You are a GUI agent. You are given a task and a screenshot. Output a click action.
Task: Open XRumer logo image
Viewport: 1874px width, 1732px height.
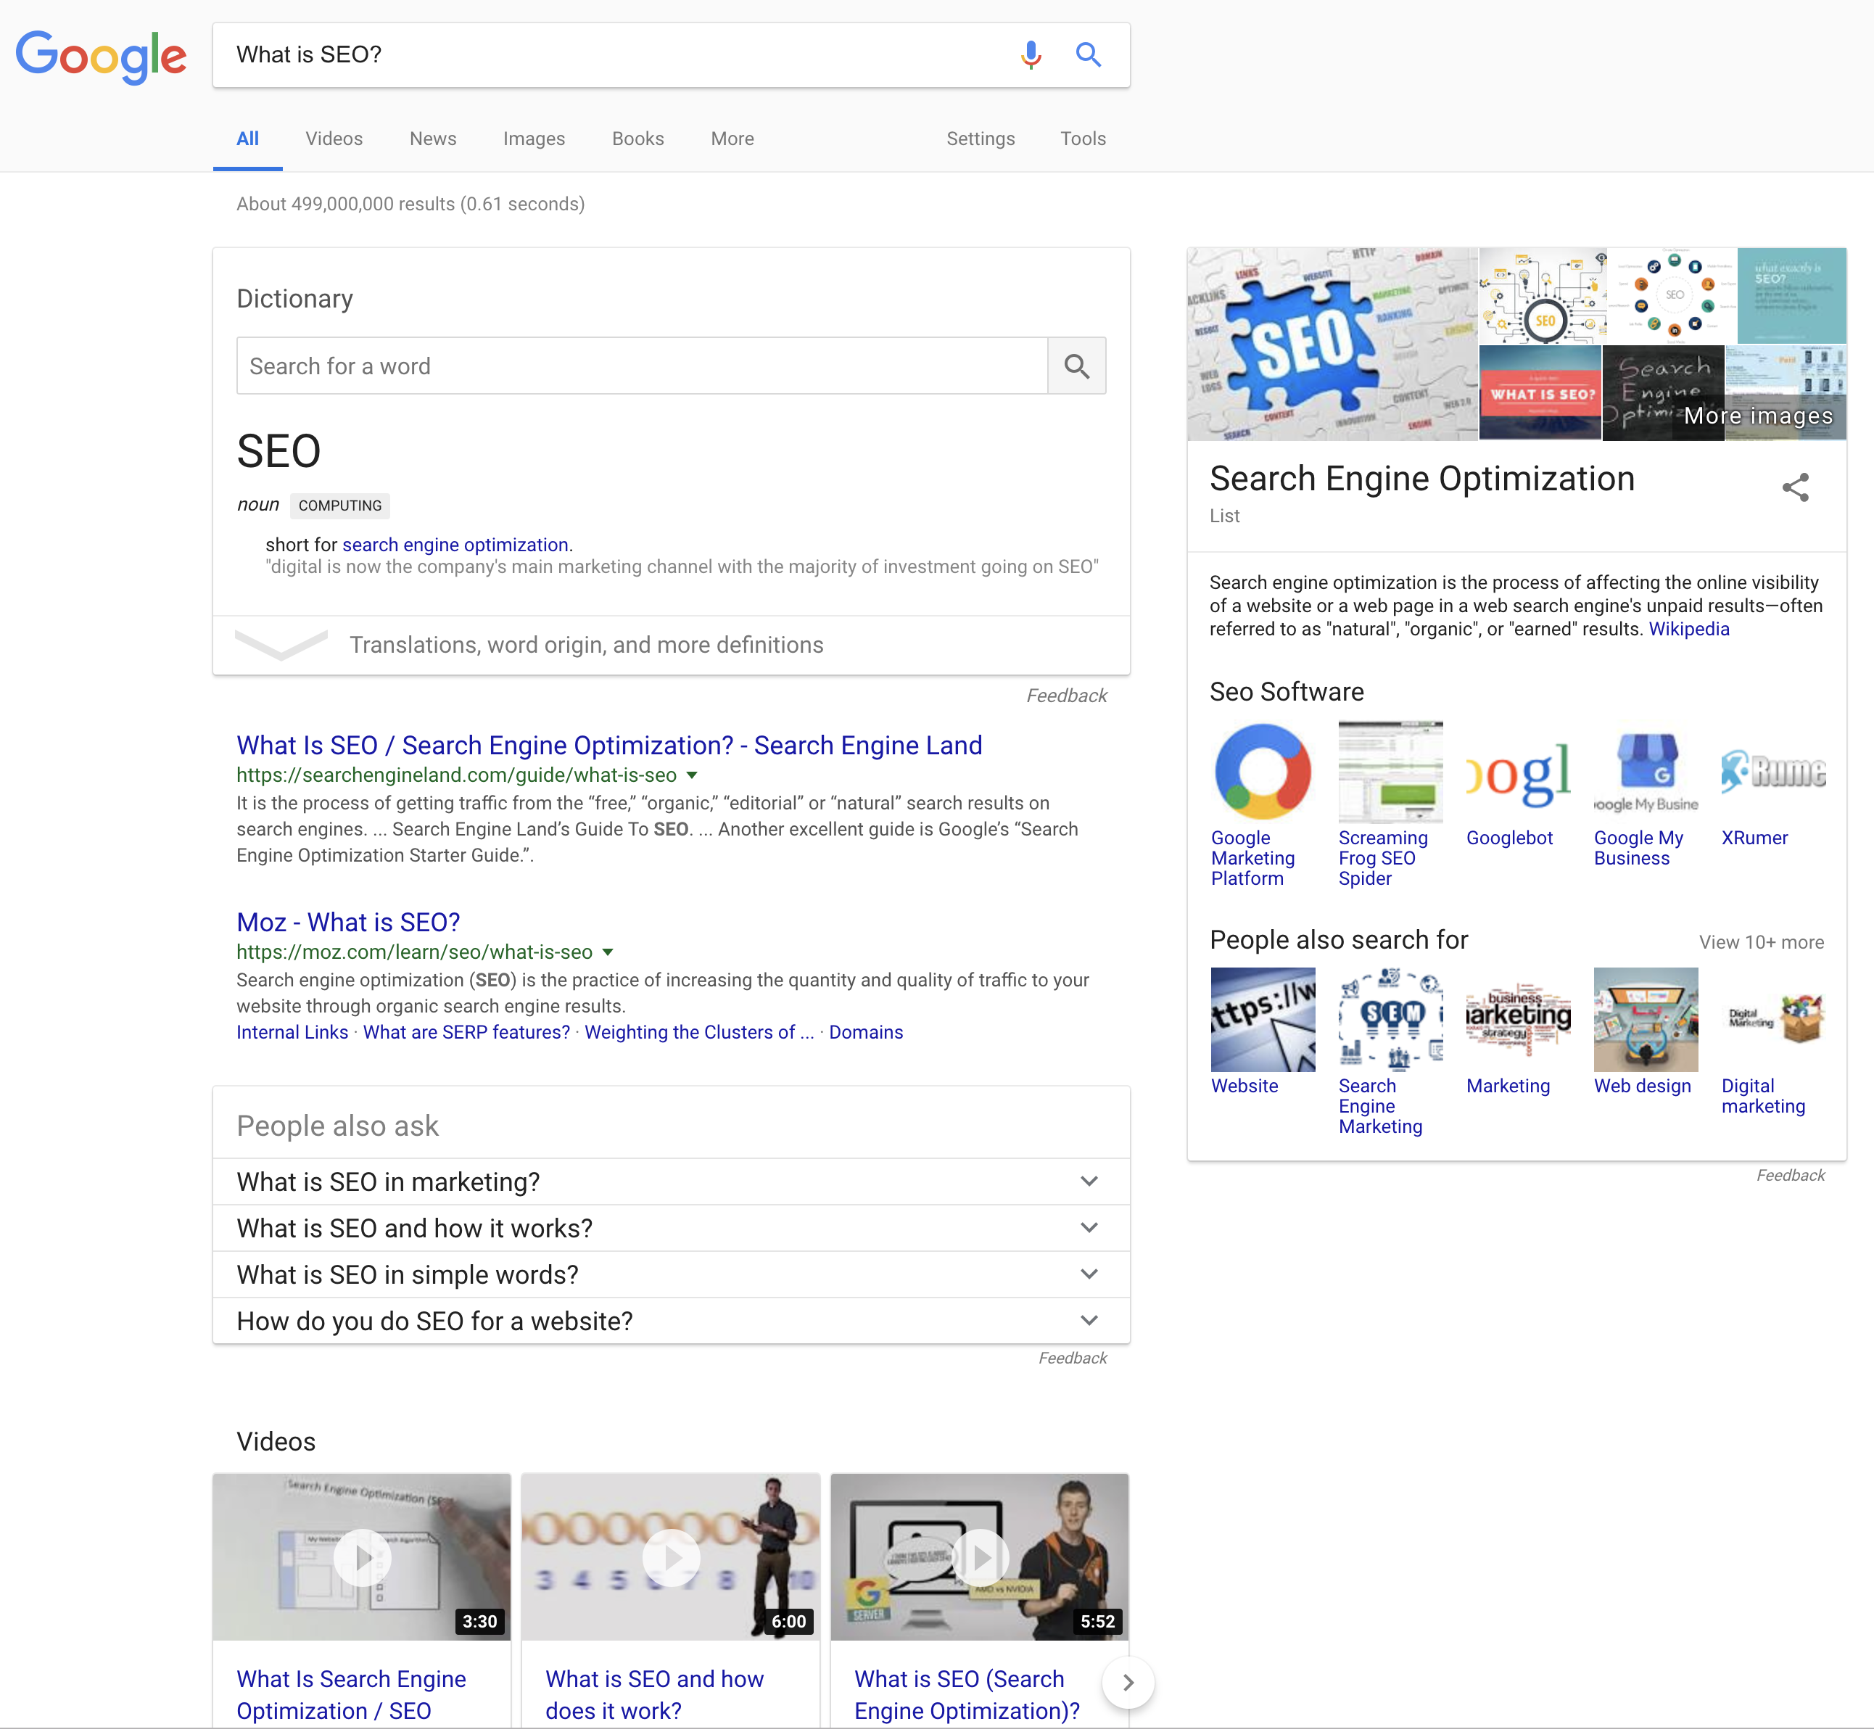point(1772,771)
